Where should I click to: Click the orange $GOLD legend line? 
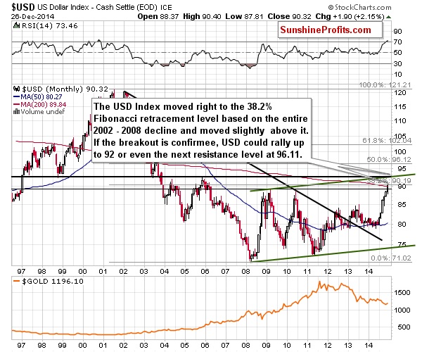(x=16, y=281)
